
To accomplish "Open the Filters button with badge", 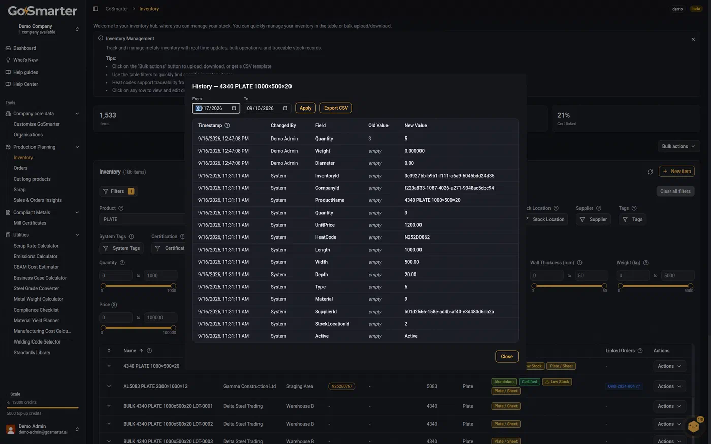I will (118, 191).
